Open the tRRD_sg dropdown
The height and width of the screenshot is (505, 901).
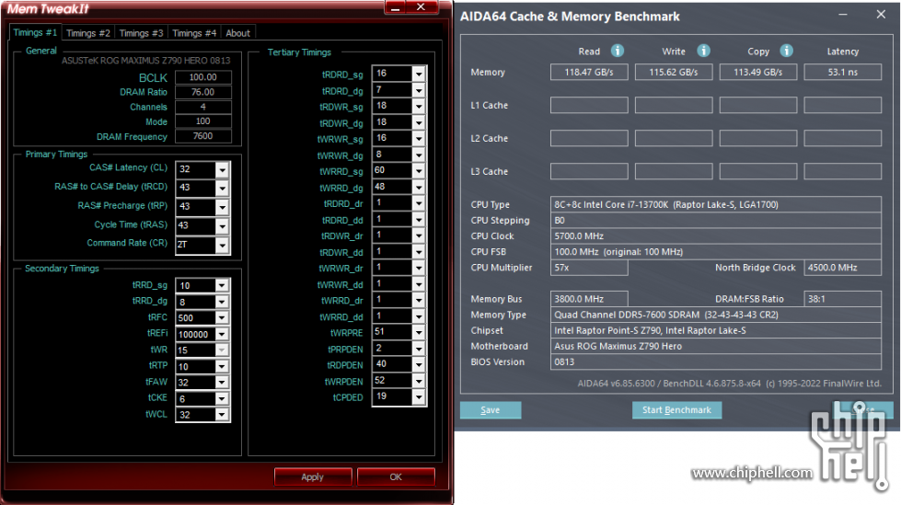click(222, 285)
